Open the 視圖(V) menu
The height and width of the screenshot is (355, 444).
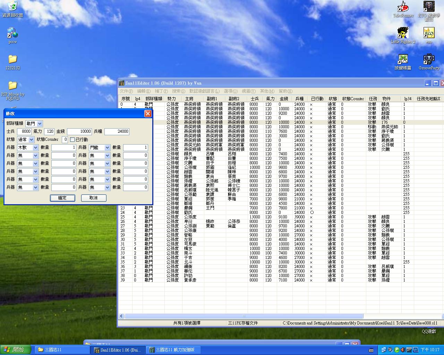248,91
